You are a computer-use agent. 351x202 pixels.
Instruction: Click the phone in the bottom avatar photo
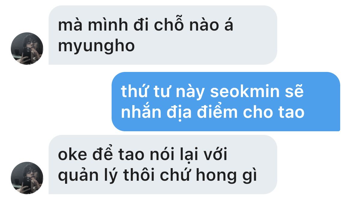[27, 184]
